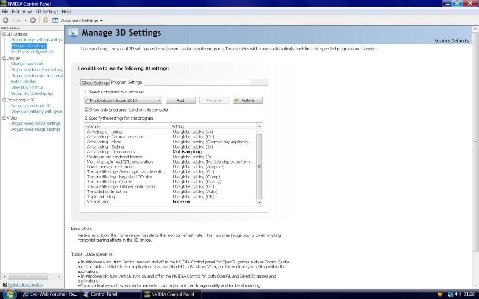Open 'Set up multiple displays' task
The width and height of the screenshot is (479, 299).
click(x=32, y=93)
